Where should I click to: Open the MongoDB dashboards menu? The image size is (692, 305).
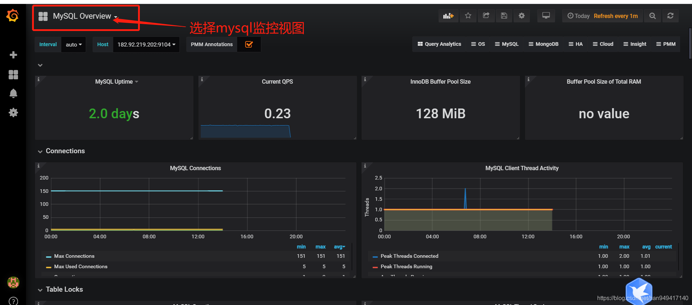pyautogui.click(x=544, y=44)
